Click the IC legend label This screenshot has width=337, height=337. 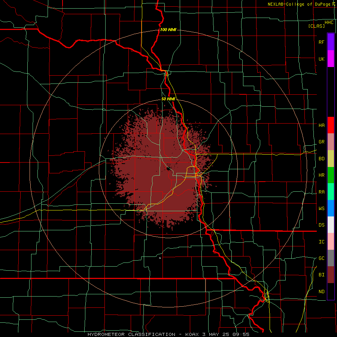[321, 242]
